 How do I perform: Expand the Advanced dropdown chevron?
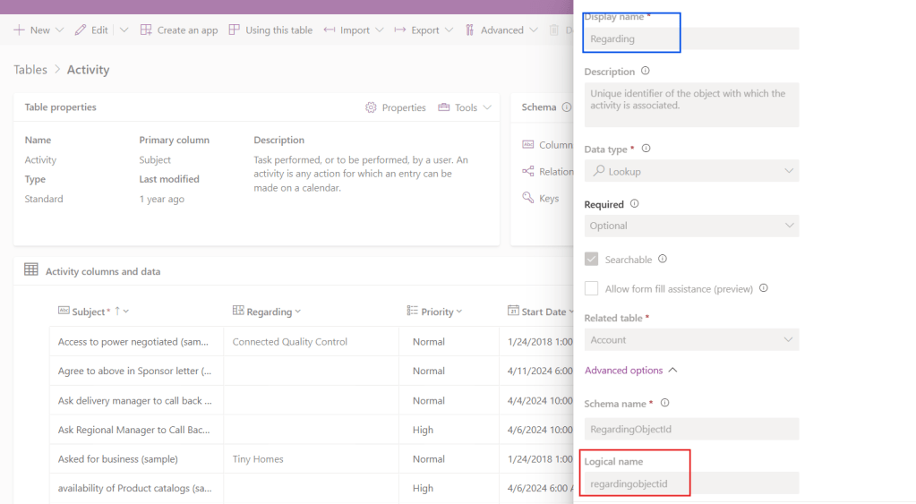pyautogui.click(x=534, y=30)
